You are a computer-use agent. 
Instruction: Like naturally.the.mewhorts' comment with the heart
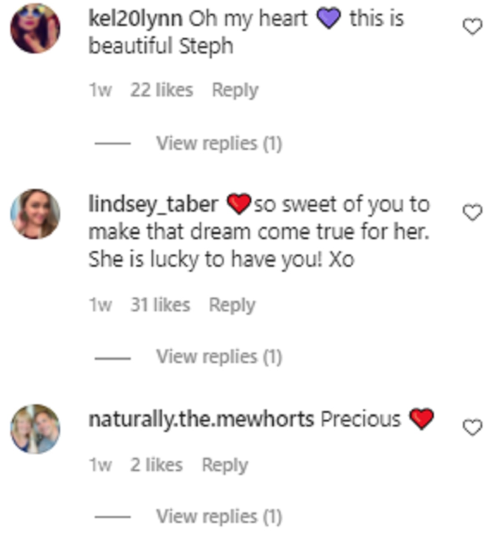[472, 428]
